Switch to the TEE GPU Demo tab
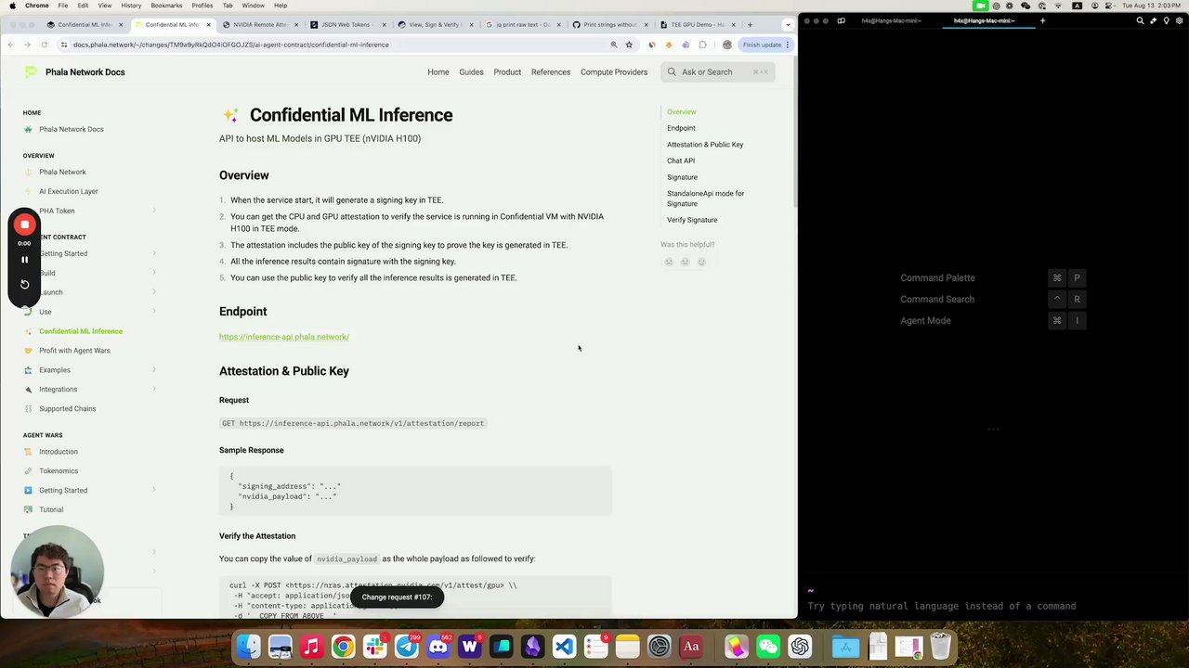The height and width of the screenshot is (668, 1189). pos(699,25)
